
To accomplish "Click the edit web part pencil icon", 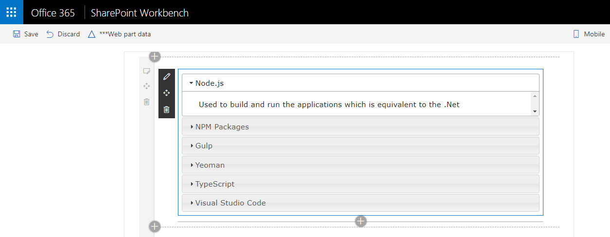I will [167, 77].
